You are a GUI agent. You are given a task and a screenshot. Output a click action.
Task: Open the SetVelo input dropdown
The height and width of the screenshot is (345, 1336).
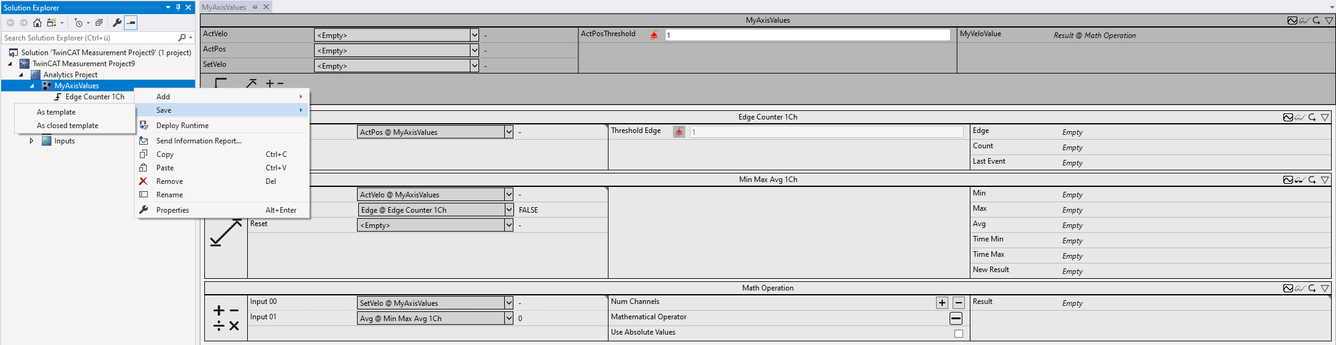coord(474,66)
